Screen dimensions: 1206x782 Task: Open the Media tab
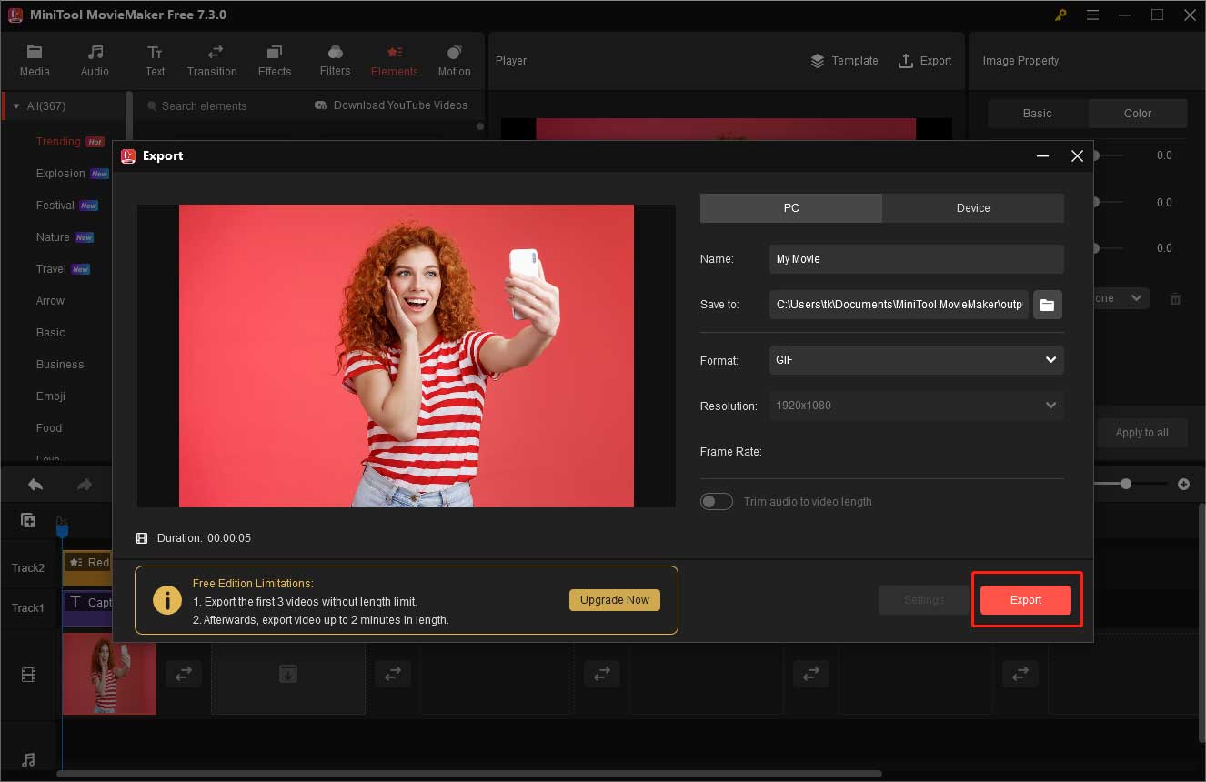pos(35,60)
